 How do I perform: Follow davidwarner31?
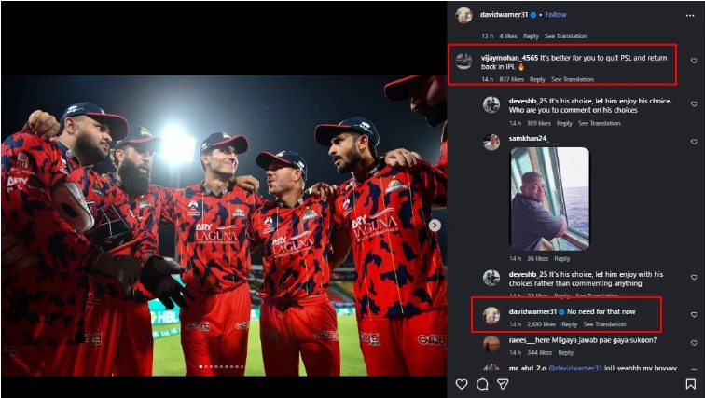556,15
